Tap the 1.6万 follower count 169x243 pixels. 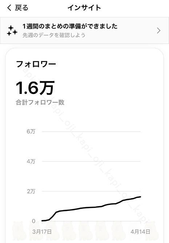point(35,88)
